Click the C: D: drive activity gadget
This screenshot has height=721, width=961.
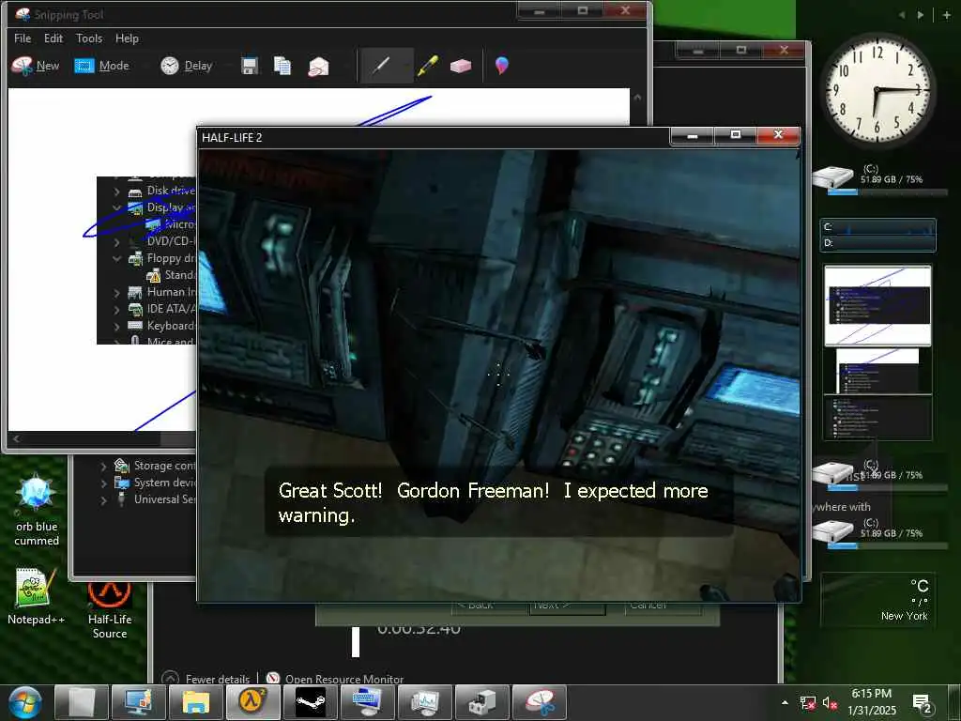click(x=878, y=236)
